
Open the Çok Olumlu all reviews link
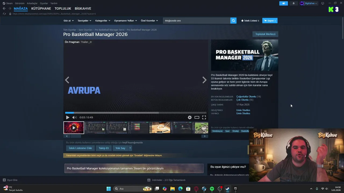pyautogui.click(x=242, y=100)
